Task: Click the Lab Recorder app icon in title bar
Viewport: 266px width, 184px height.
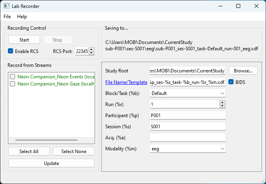Action: 6,6
